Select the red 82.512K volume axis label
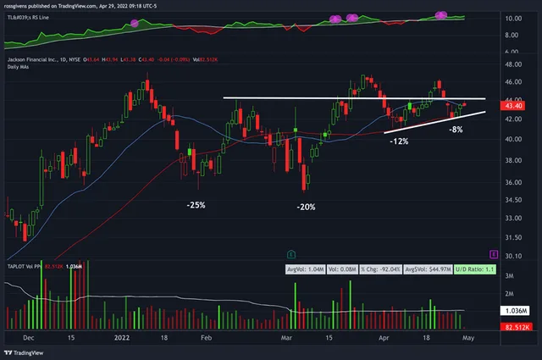 coord(517,327)
